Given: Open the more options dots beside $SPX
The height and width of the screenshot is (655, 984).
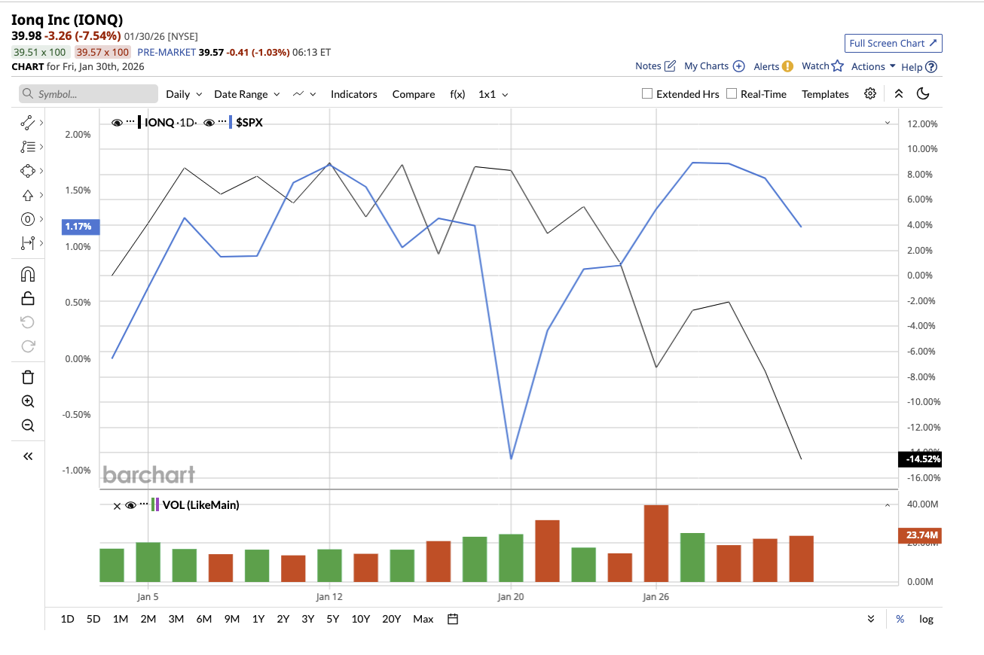Looking at the screenshot, I should point(222,122).
